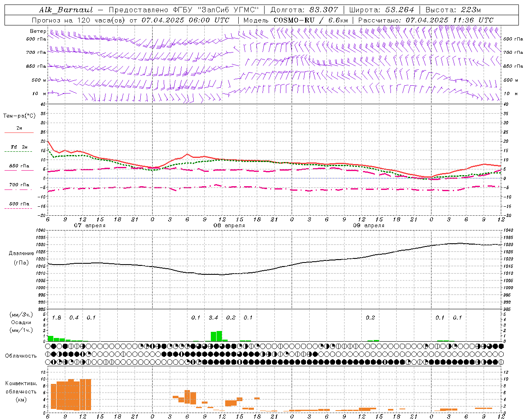Click the '09 апреля' date label under temperature chart

tap(368, 226)
